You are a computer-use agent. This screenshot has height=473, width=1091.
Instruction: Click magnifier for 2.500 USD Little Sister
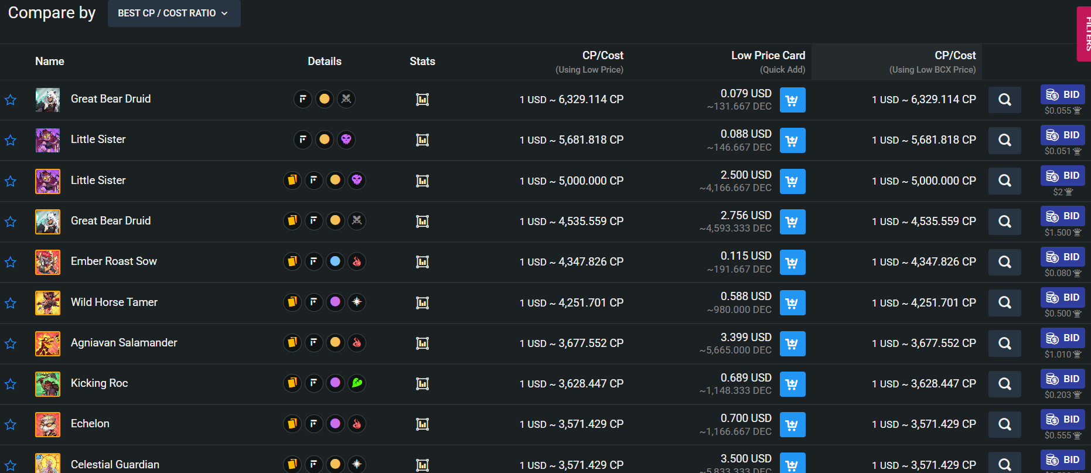[x=1004, y=181]
